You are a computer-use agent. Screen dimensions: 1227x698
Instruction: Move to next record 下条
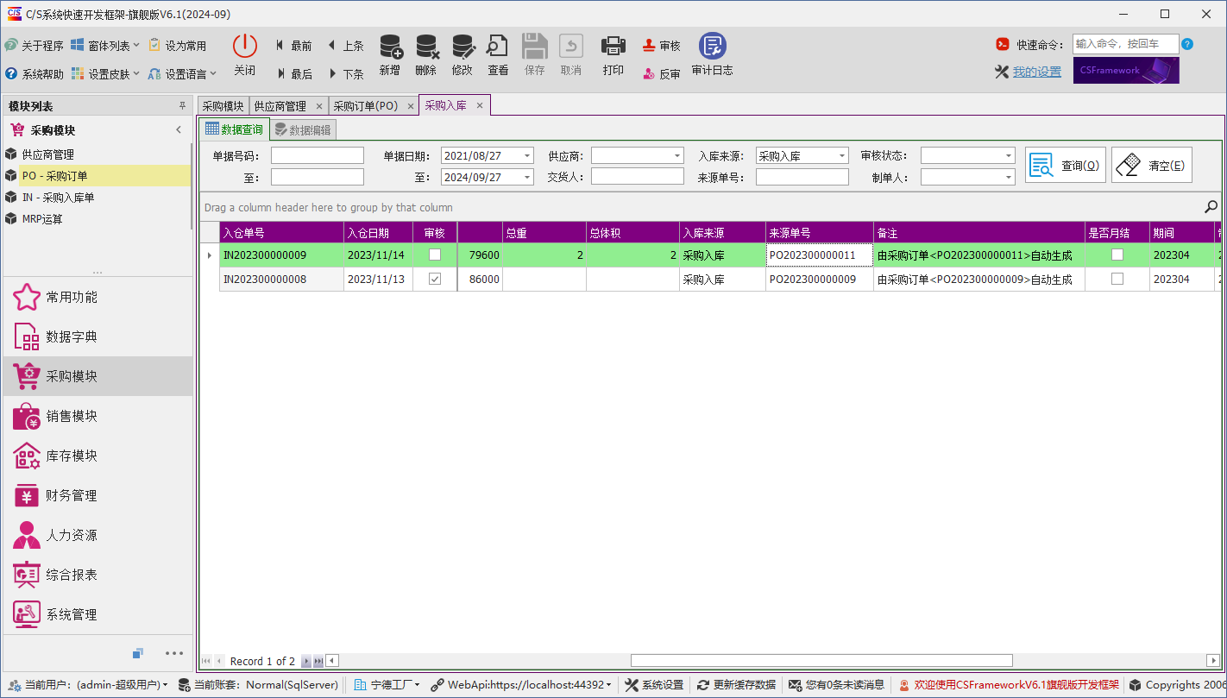345,74
